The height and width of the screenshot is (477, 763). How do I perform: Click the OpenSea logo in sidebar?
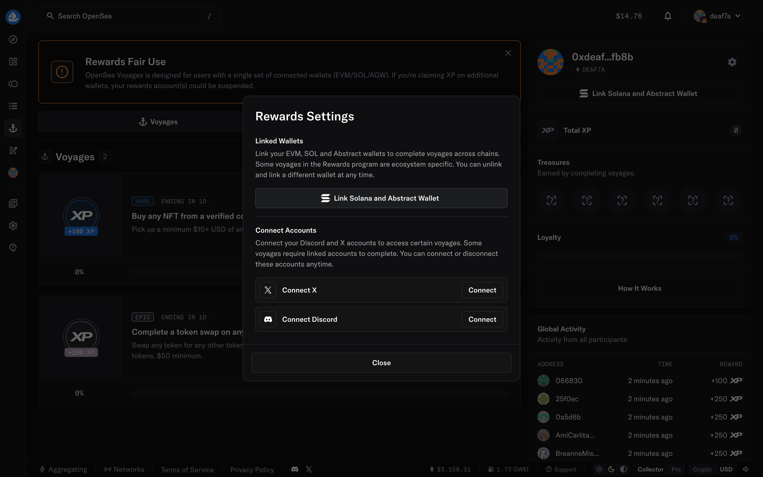click(x=13, y=16)
